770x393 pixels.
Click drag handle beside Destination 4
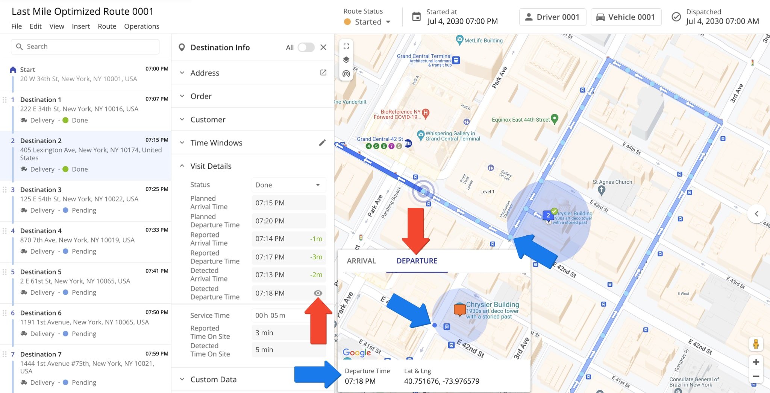pyautogui.click(x=5, y=231)
